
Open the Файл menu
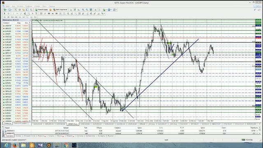click(x=7, y=6)
